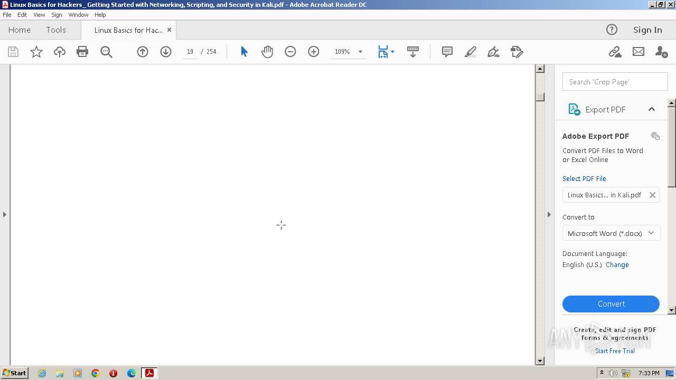This screenshot has height=380, width=676.
Task: Open the file explorer taskbar icon
Action: point(60,373)
